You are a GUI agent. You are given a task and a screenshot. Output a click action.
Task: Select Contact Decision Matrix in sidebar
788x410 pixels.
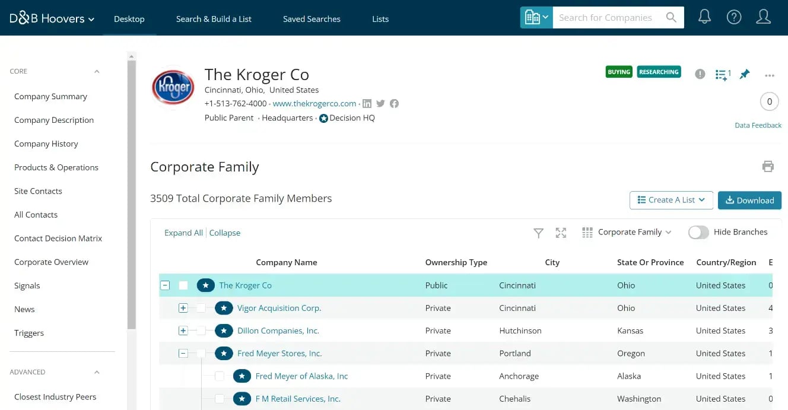(58, 239)
